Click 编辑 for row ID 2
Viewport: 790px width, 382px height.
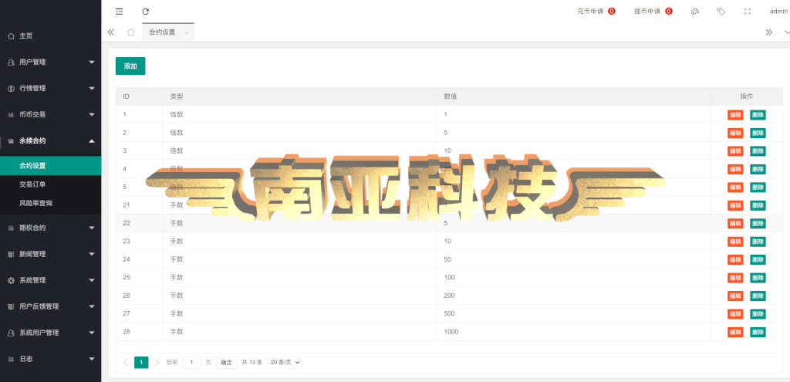pyautogui.click(x=735, y=133)
